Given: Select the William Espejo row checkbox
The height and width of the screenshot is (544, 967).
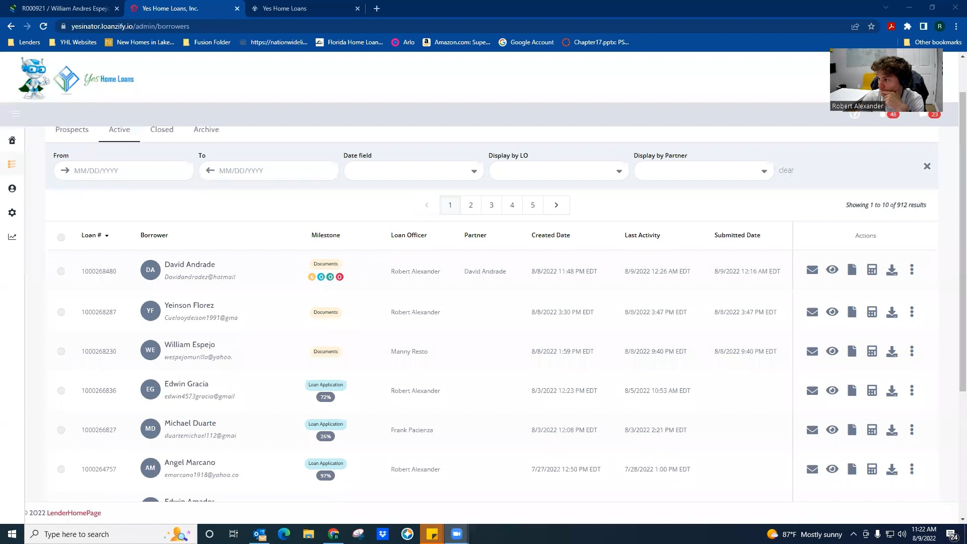Looking at the screenshot, I should (61, 351).
